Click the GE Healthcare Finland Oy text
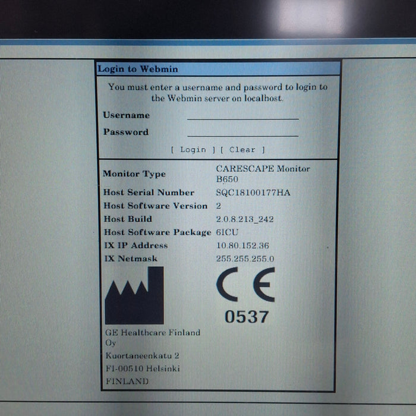 pos(153,338)
